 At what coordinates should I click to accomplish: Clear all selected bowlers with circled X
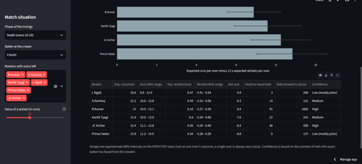pos(55,86)
